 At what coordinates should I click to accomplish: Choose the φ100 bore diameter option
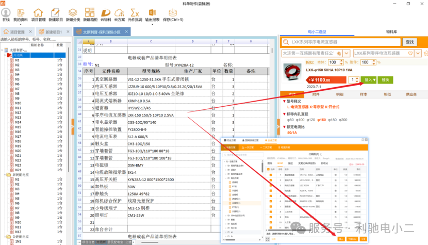coord(300,120)
